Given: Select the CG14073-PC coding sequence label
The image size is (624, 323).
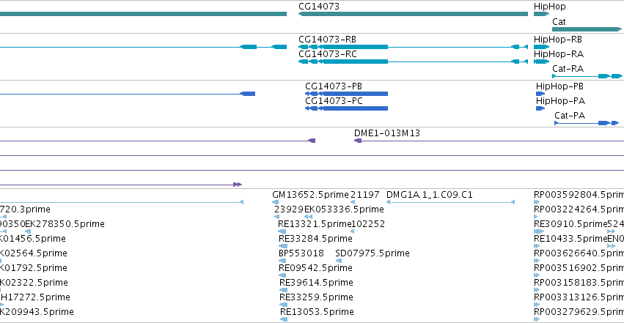Looking at the screenshot, I should [334, 101].
